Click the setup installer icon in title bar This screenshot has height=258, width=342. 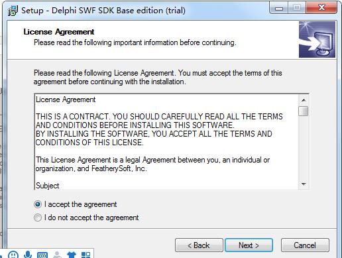point(13,11)
